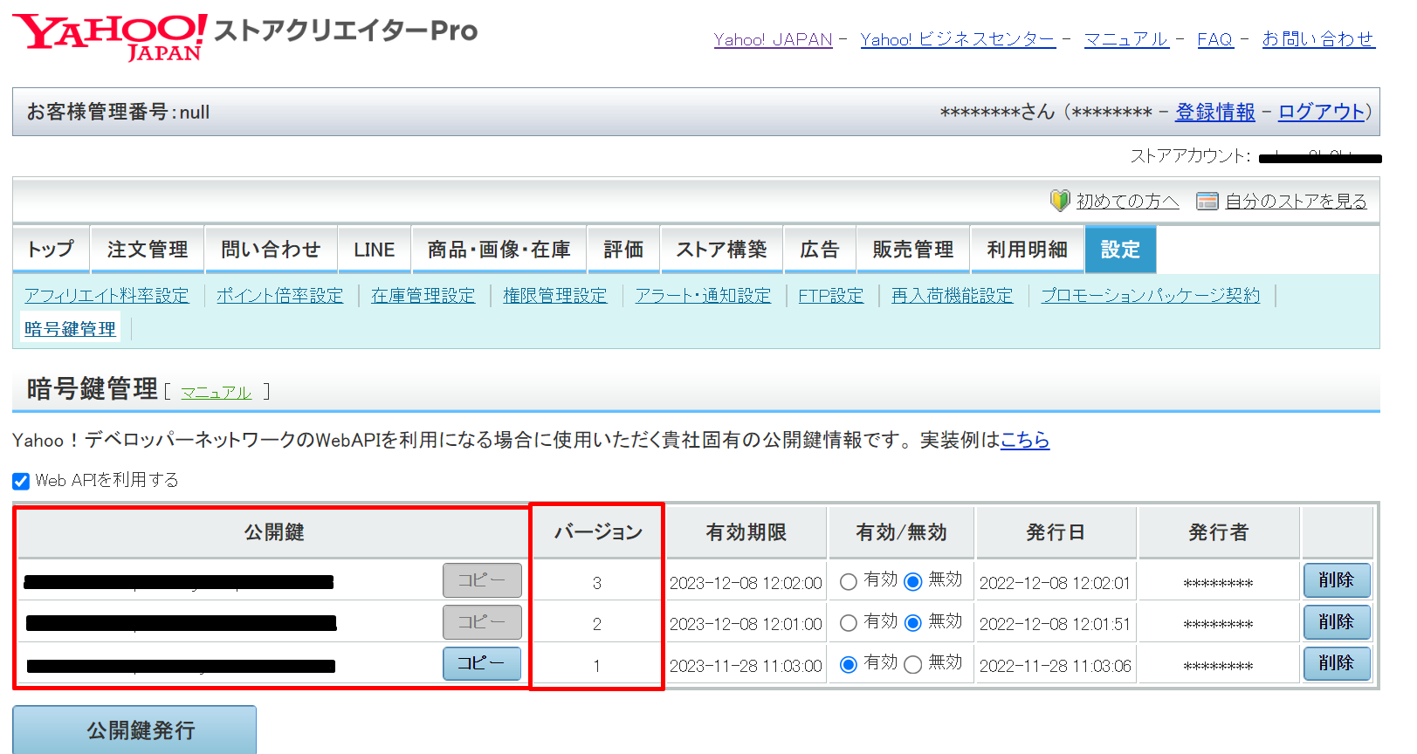Click the 発行者 column header

[1219, 532]
